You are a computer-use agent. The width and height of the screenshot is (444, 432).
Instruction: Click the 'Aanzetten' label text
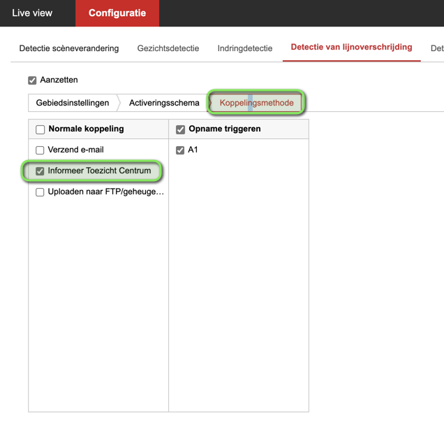[59, 80]
